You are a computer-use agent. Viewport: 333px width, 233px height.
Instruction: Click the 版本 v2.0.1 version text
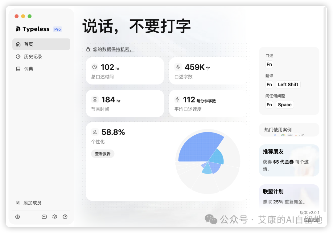tap(310, 212)
